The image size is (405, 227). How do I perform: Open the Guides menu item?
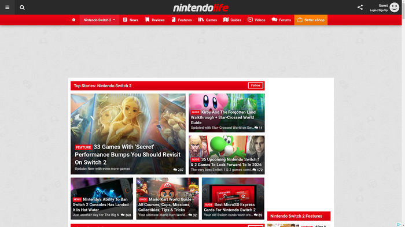pos(232,20)
